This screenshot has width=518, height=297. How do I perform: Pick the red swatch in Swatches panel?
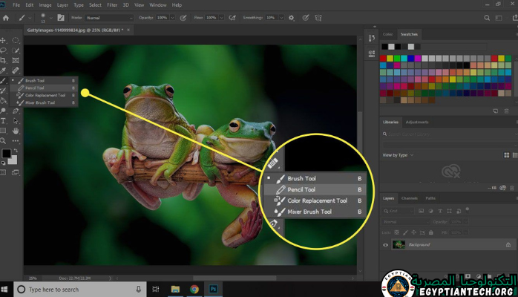384,58
